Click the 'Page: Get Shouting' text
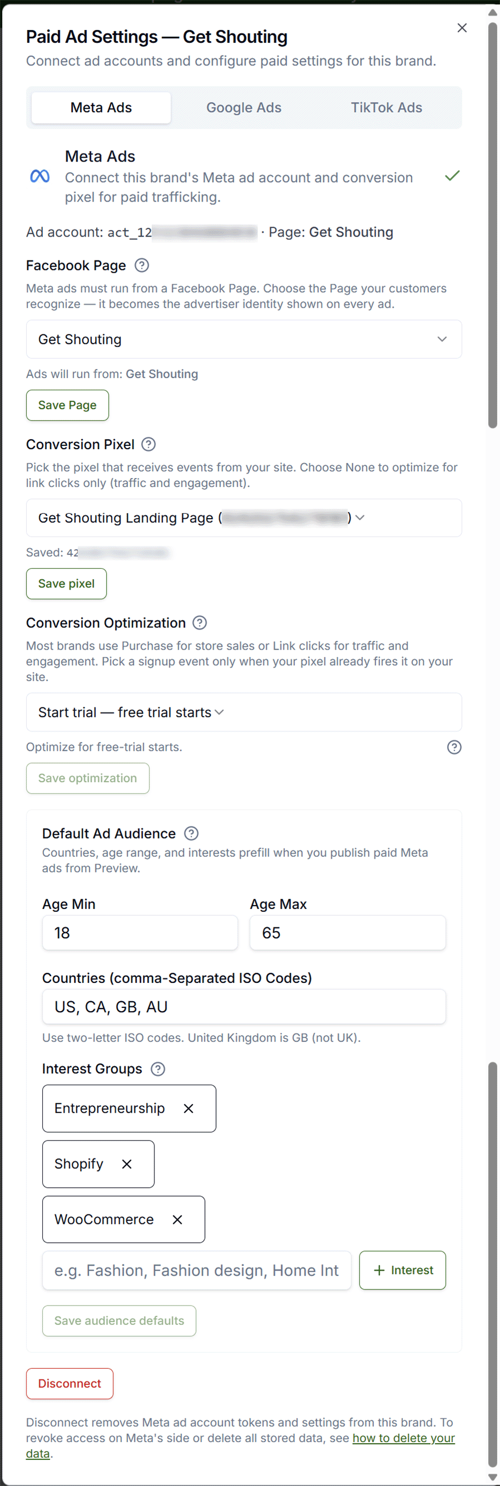Screen dimensions: 500x1486 (331, 232)
